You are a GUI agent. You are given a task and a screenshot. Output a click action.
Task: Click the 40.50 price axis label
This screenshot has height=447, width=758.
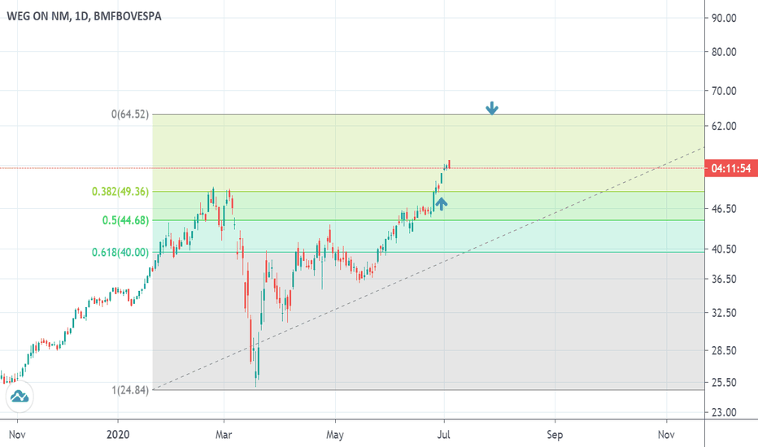tap(724, 249)
